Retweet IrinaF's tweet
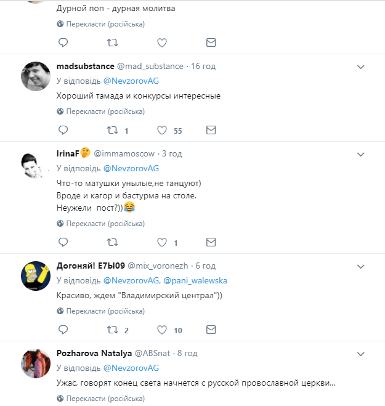This screenshot has width=385, height=406. tap(113, 242)
